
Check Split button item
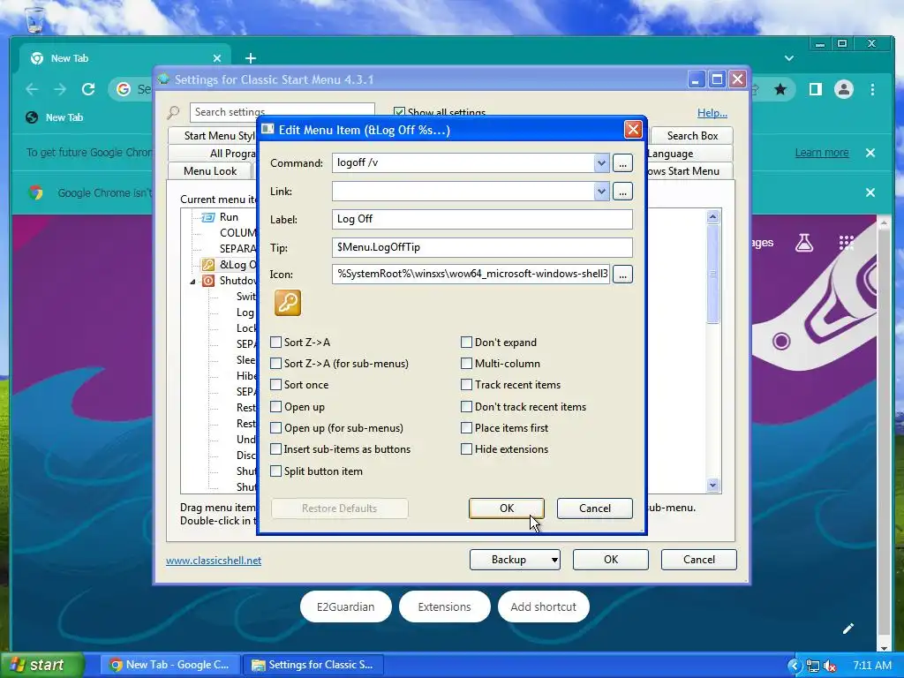click(275, 471)
